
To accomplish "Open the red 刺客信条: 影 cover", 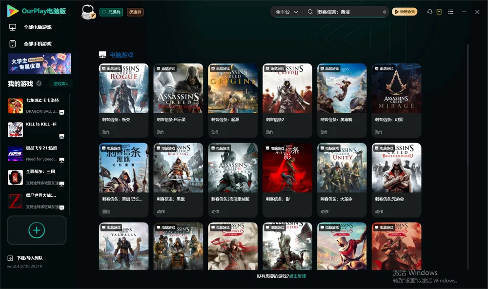I will click(x=287, y=168).
